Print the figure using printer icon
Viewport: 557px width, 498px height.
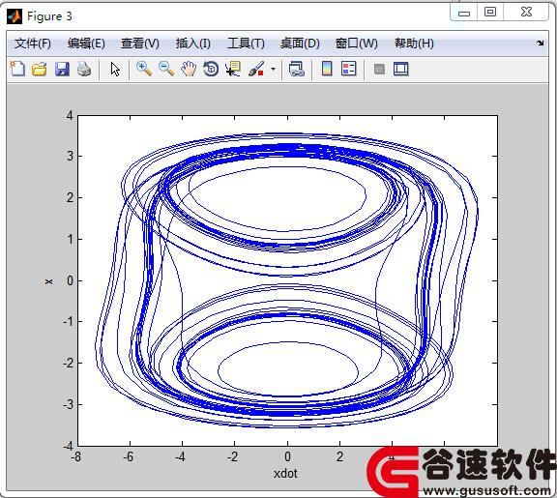[84, 69]
